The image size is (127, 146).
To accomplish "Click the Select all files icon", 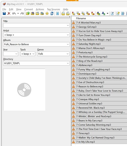I will pyautogui.click(x=58, y=13).
